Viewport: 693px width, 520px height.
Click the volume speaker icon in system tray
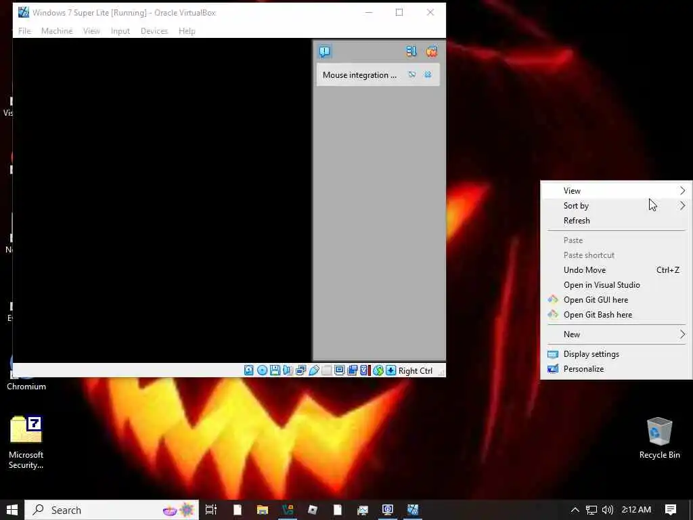click(608, 510)
